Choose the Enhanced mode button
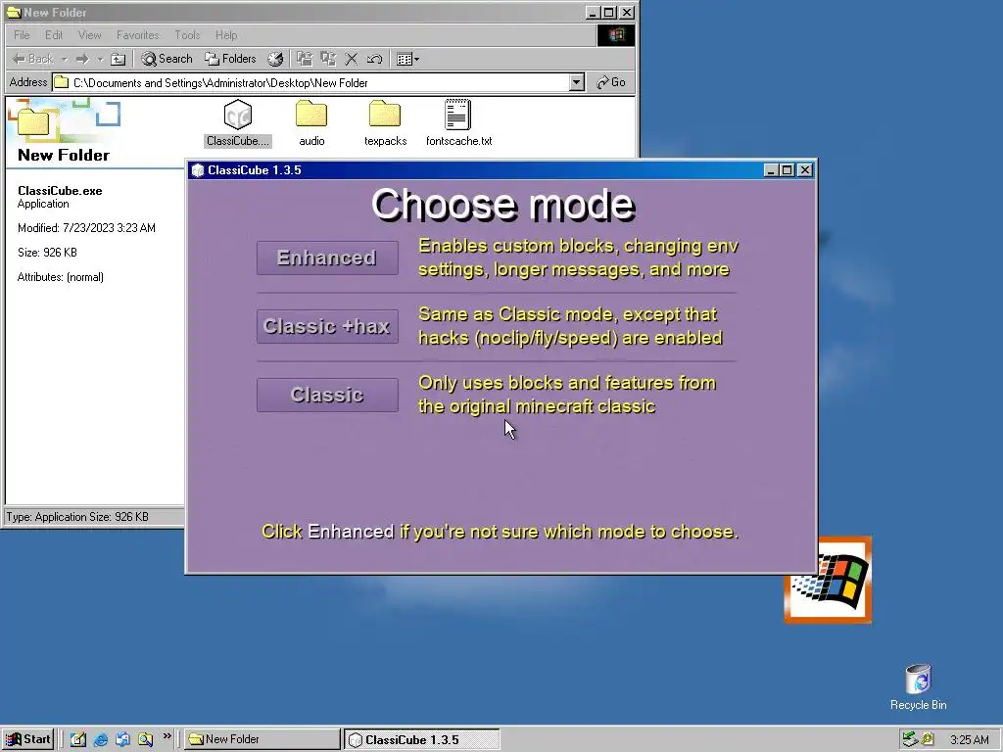Screen dimensions: 1003x752 coord(327,258)
